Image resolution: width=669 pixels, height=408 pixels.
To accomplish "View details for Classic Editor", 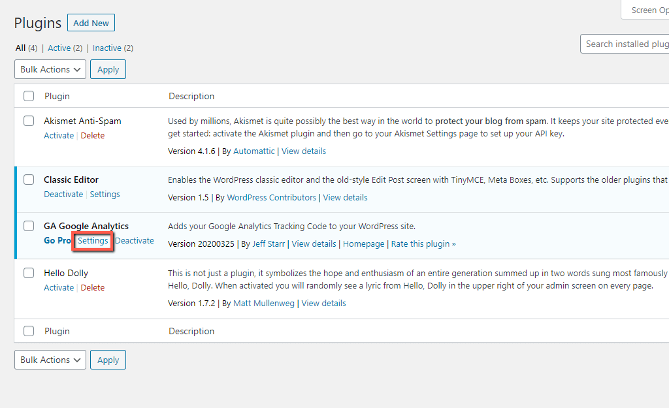I will tap(345, 198).
